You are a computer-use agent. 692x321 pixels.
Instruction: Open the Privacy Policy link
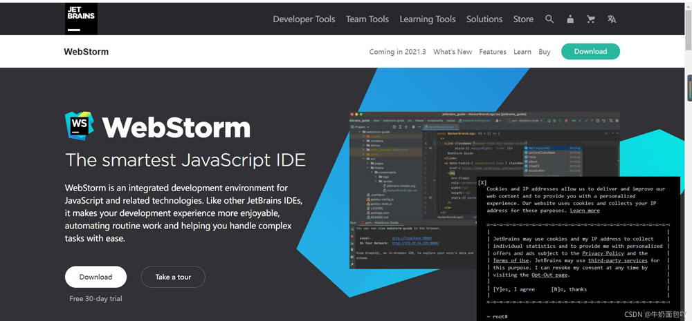click(x=603, y=253)
